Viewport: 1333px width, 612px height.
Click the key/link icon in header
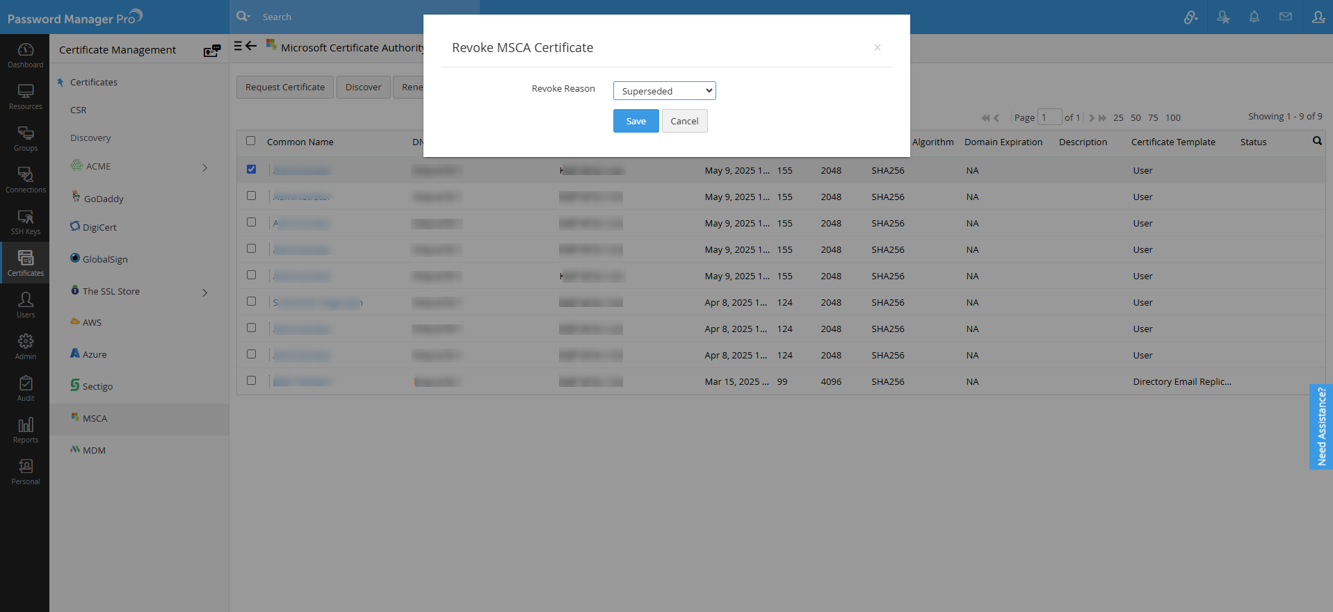pos(1190,17)
